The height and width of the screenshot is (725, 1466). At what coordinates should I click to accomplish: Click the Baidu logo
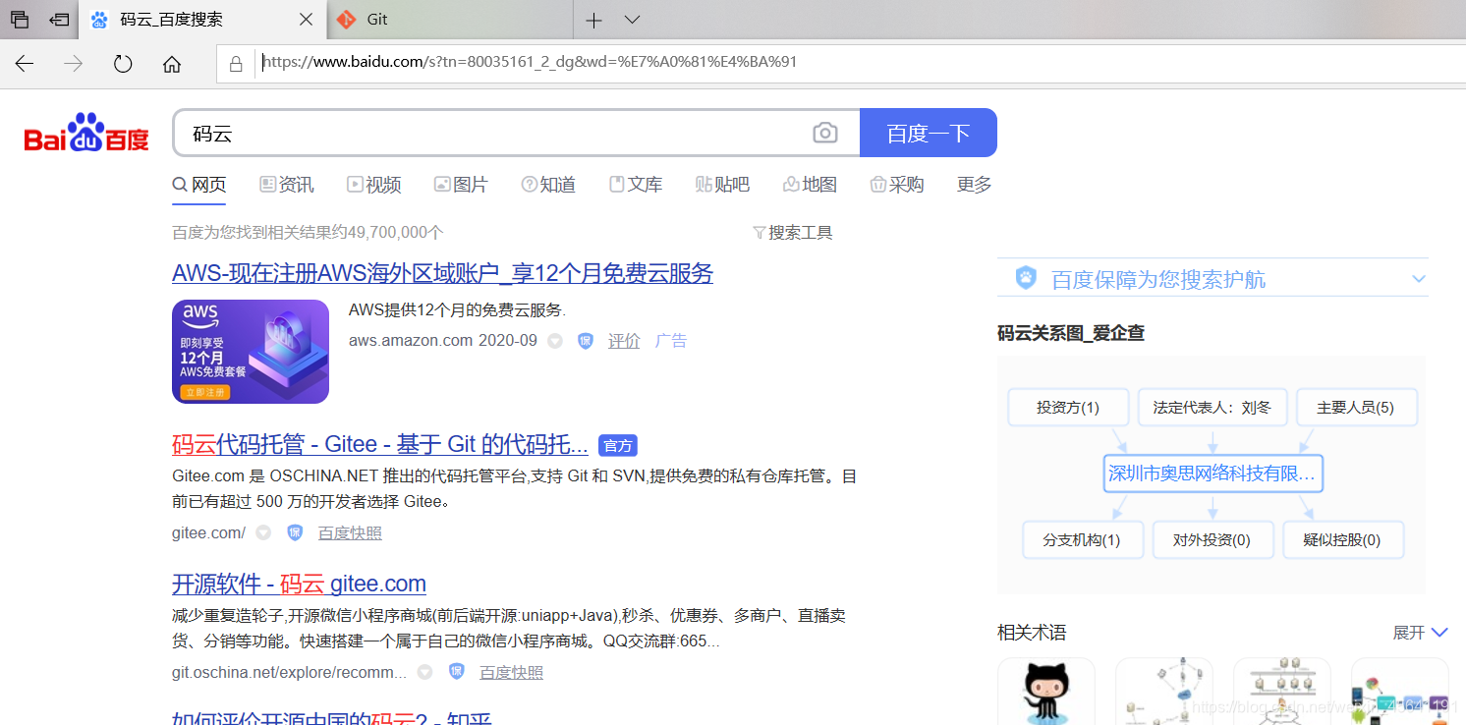[x=86, y=133]
